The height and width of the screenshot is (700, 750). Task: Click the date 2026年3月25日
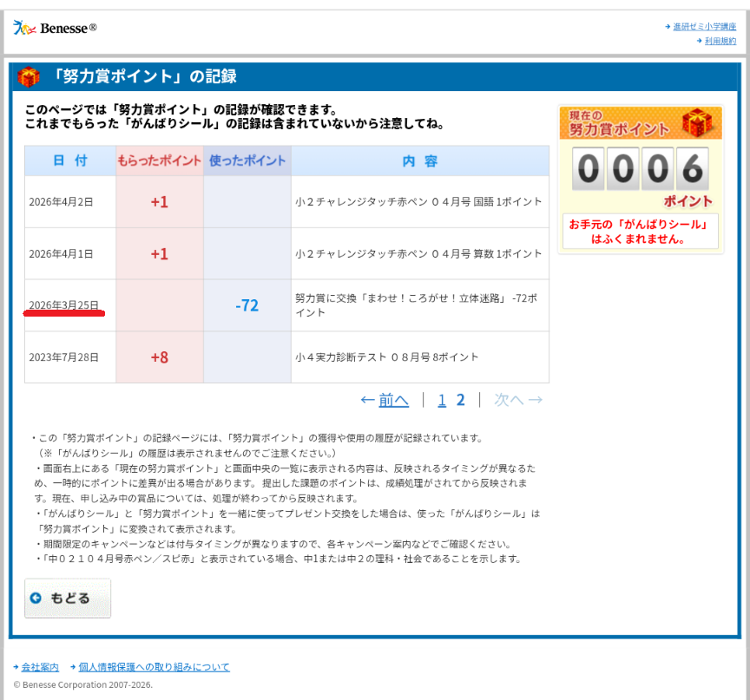(x=63, y=305)
